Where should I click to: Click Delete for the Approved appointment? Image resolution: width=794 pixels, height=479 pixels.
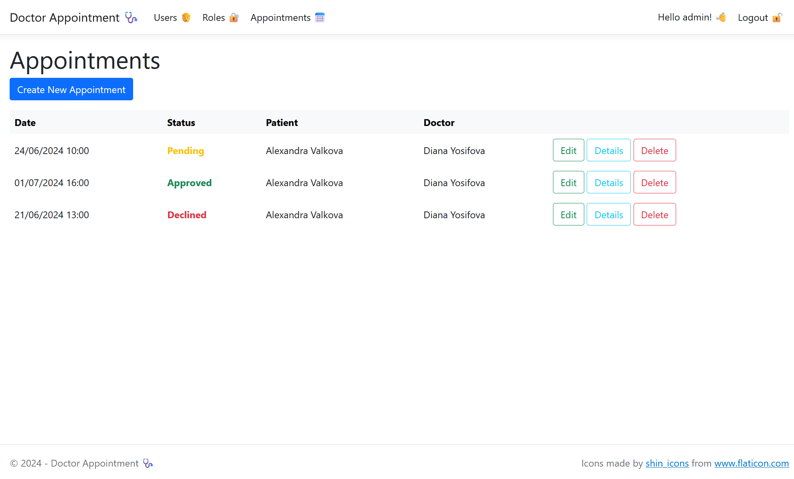[x=654, y=183]
